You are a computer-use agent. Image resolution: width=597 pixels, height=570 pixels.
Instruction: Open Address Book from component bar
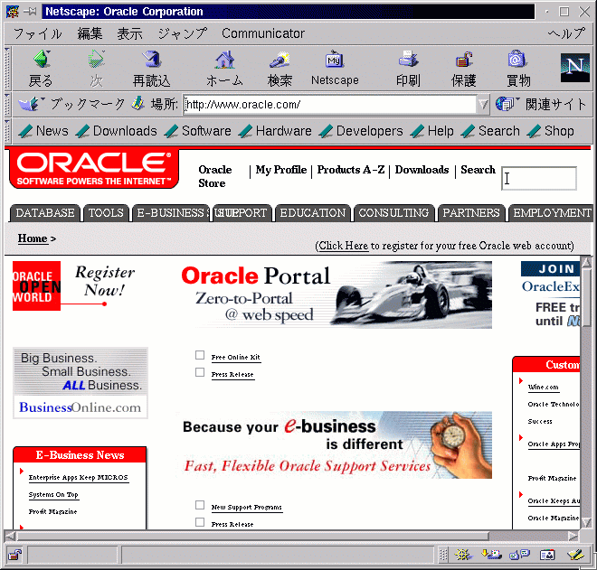547,556
